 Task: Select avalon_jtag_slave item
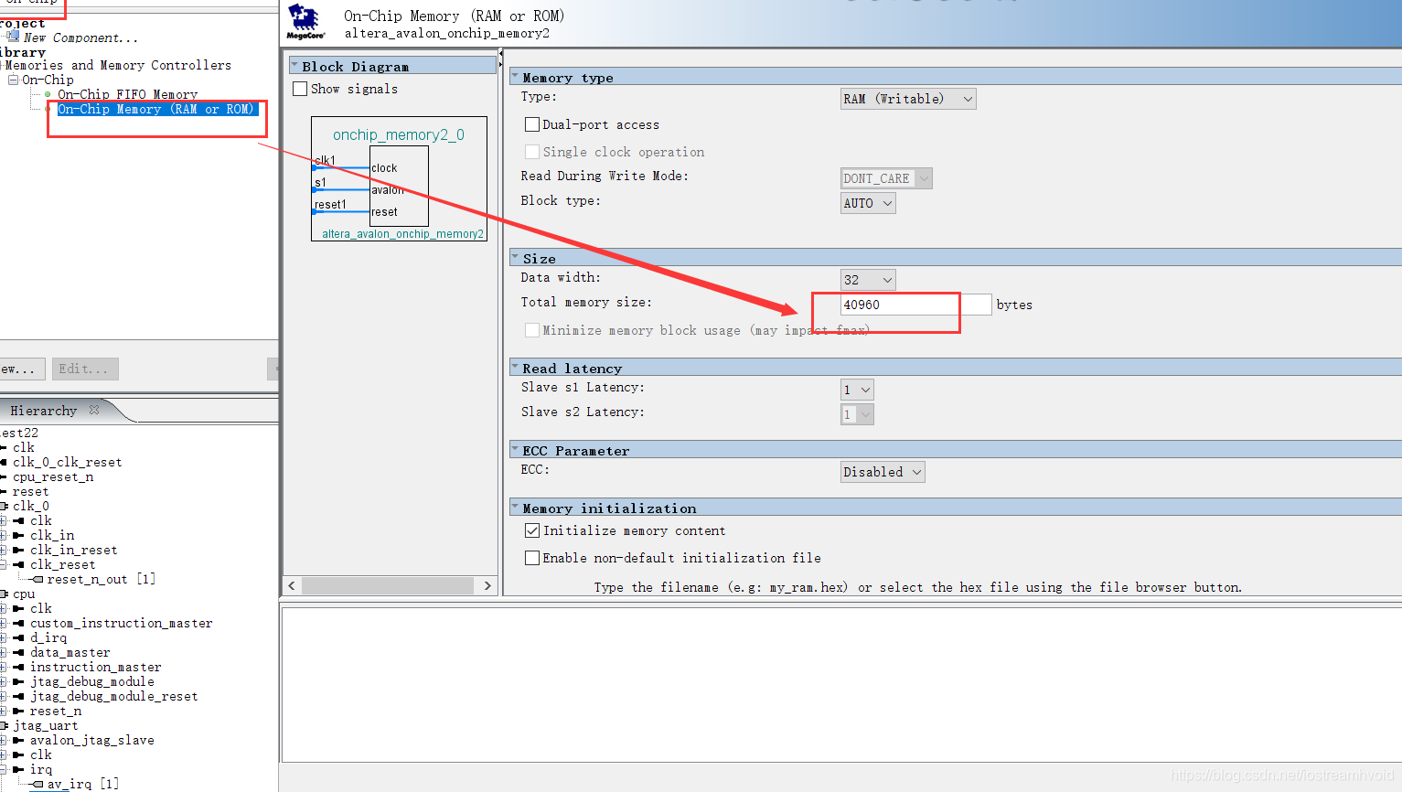[91, 740]
